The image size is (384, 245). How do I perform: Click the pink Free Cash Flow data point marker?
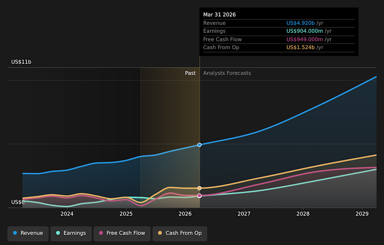200,195
